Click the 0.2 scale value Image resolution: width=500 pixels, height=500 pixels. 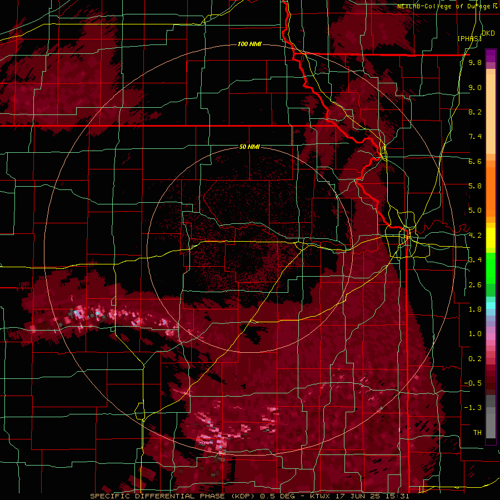coord(475,359)
